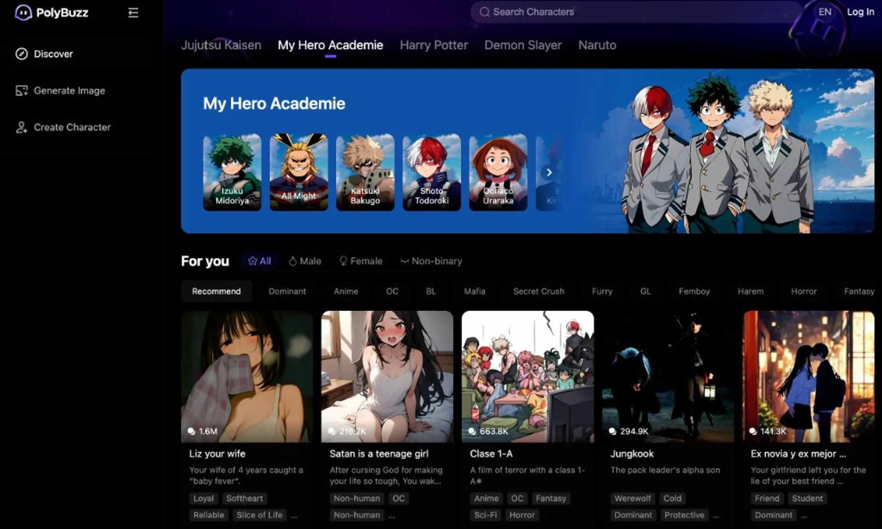Viewport: 882px width, 529px height.
Task: Click the Log In button
Action: (x=860, y=12)
